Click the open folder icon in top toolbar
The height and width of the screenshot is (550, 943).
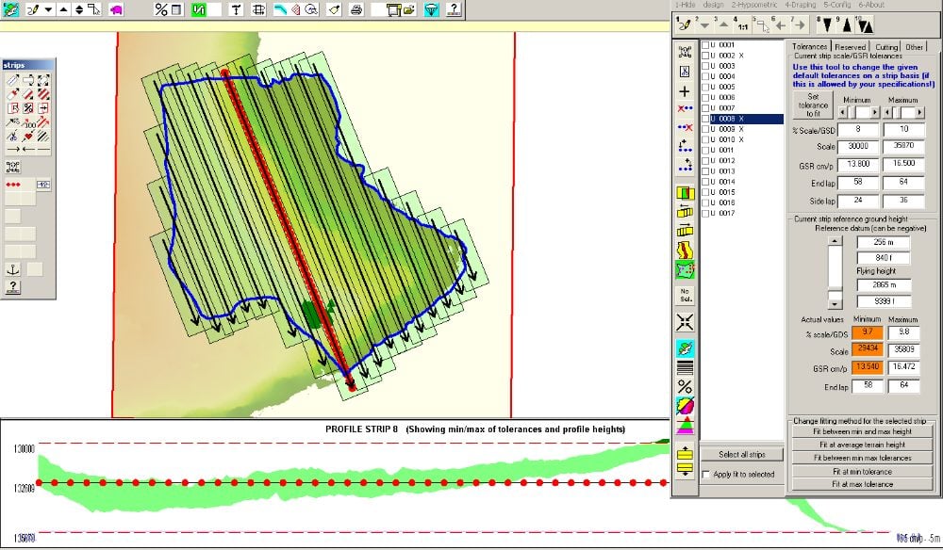[x=409, y=9]
